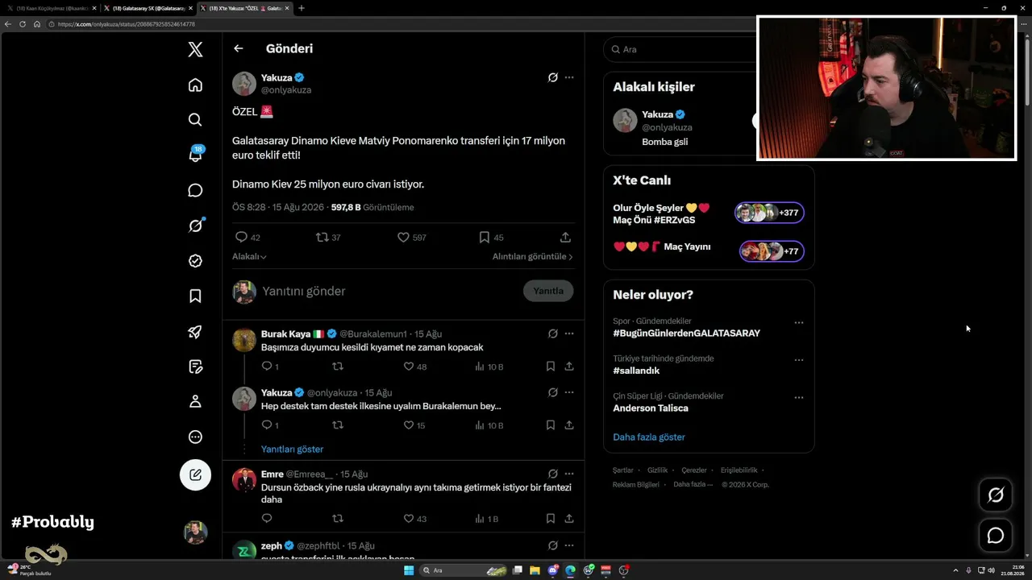Expand Alıntıları görüntüle quotes view
The height and width of the screenshot is (580, 1032).
[533, 256]
